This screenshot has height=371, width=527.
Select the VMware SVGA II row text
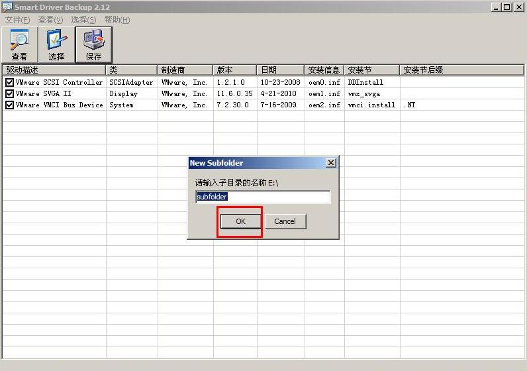tap(43, 94)
